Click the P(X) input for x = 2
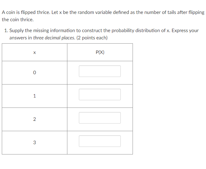Viewport: 206px width, 169px height. [100, 118]
